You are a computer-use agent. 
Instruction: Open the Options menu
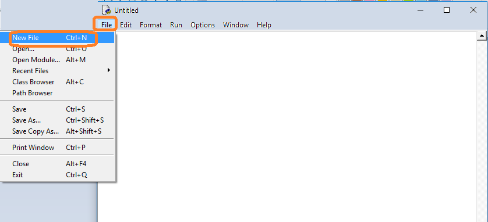click(x=203, y=25)
